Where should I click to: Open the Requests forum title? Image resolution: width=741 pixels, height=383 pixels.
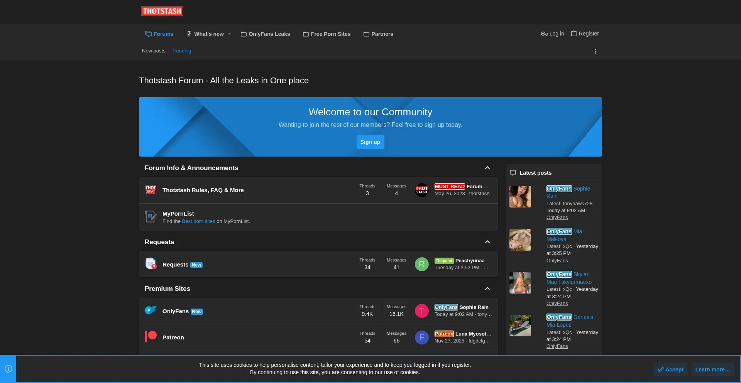pyautogui.click(x=175, y=265)
